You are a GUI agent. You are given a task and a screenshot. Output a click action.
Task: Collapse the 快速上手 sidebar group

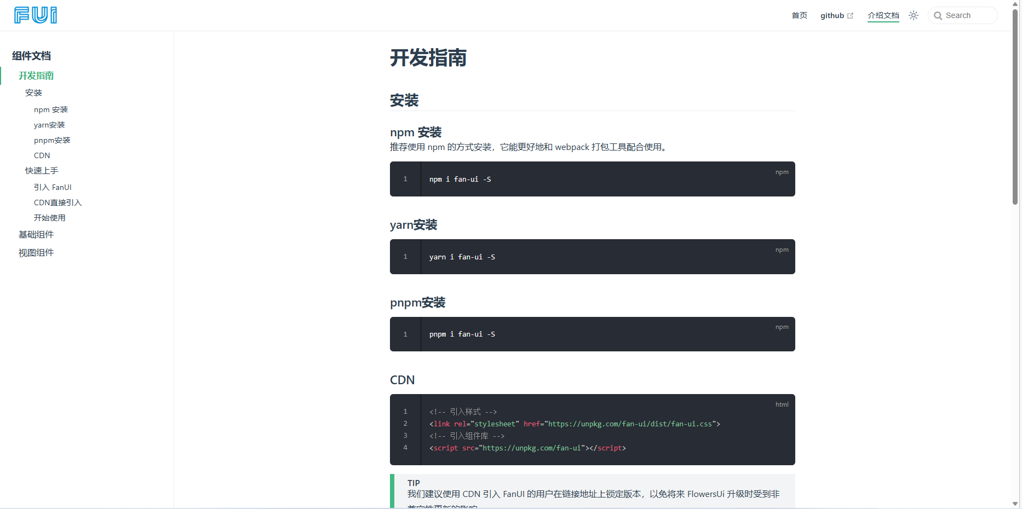(x=41, y=170)
